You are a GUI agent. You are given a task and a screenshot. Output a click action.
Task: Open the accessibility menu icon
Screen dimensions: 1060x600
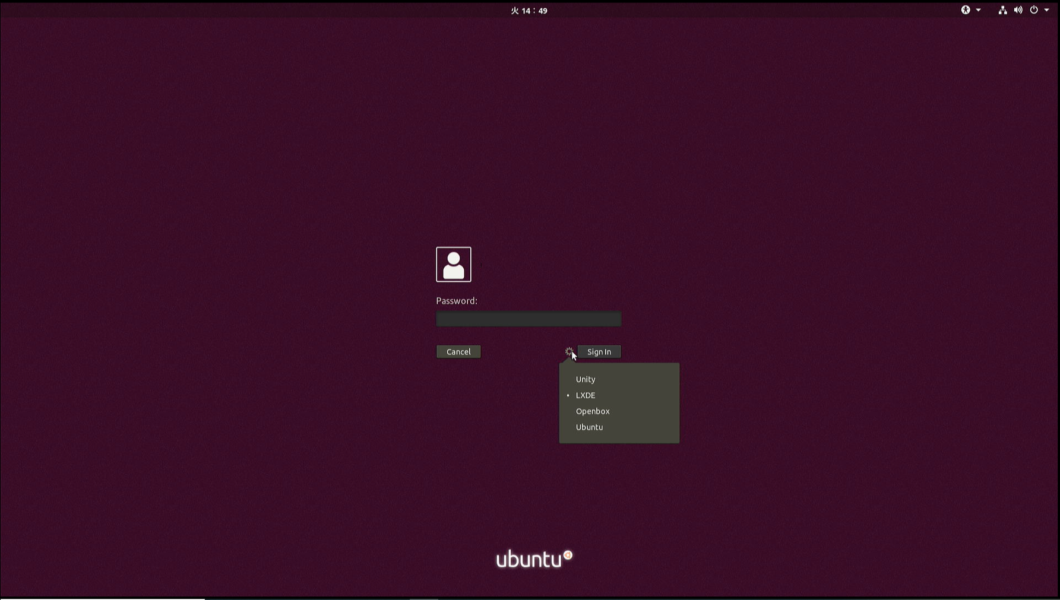click(x=966, y=10)
